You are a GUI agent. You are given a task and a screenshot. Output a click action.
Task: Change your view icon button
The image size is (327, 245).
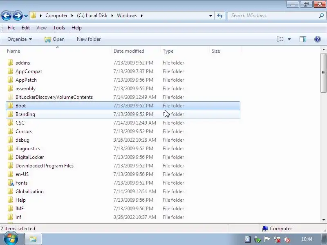point(280,39)
